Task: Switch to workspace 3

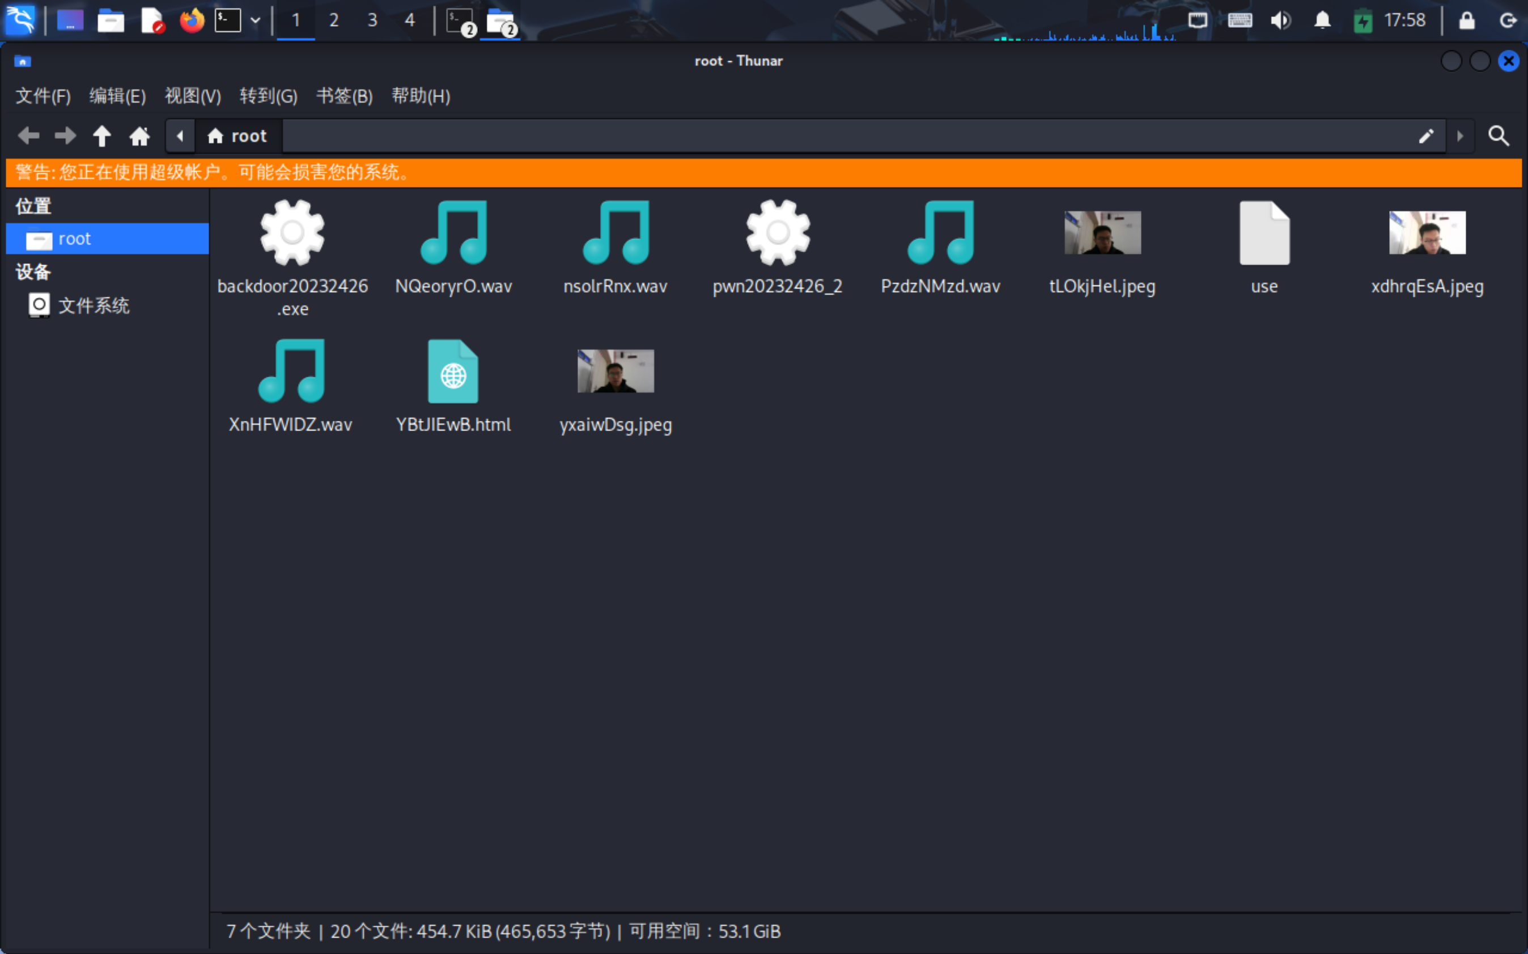Action: pyautogui.click(x=372, y=20)
